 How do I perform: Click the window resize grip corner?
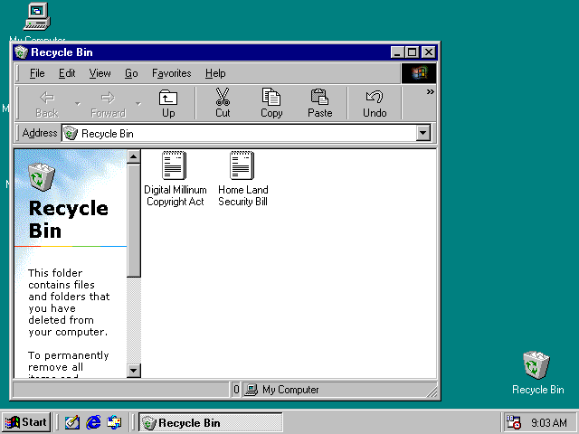coord(432,392)
